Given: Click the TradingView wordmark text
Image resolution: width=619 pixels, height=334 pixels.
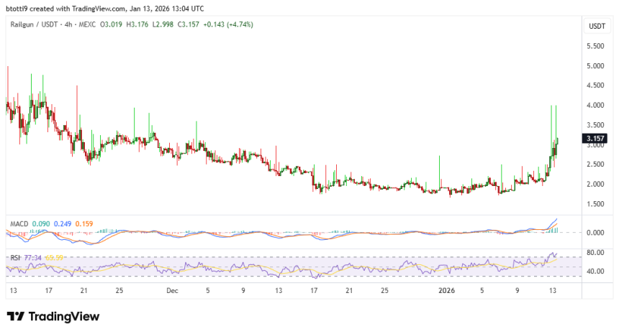Looking at the screenshot, I should click(x=63, y=317).
